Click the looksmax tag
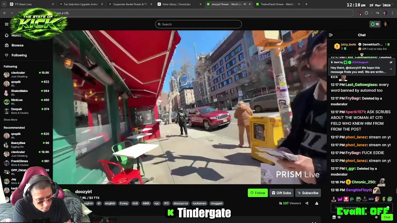This screenshot has width=397, height=223. 199,203
